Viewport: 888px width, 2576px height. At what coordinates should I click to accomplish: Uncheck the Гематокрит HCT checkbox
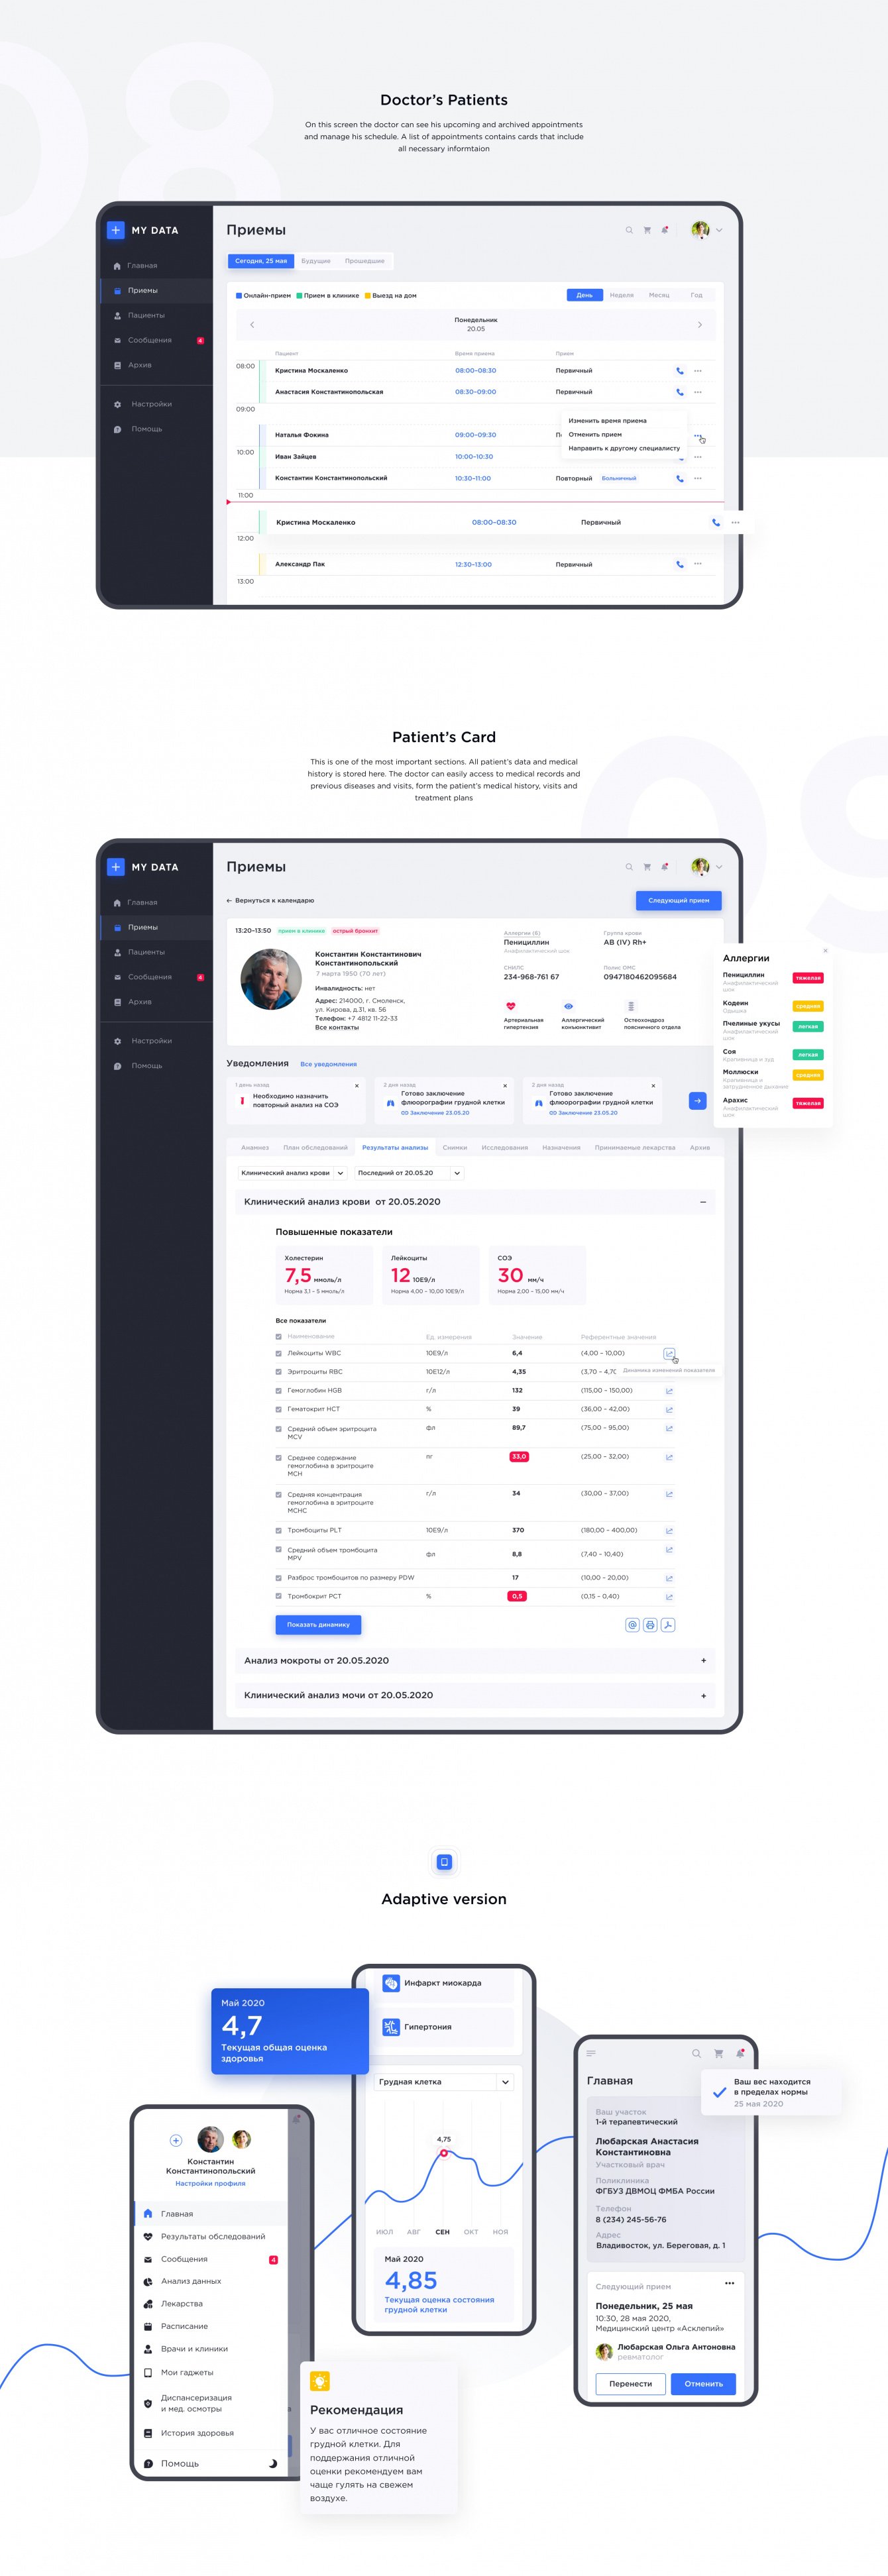point(279,1409)
